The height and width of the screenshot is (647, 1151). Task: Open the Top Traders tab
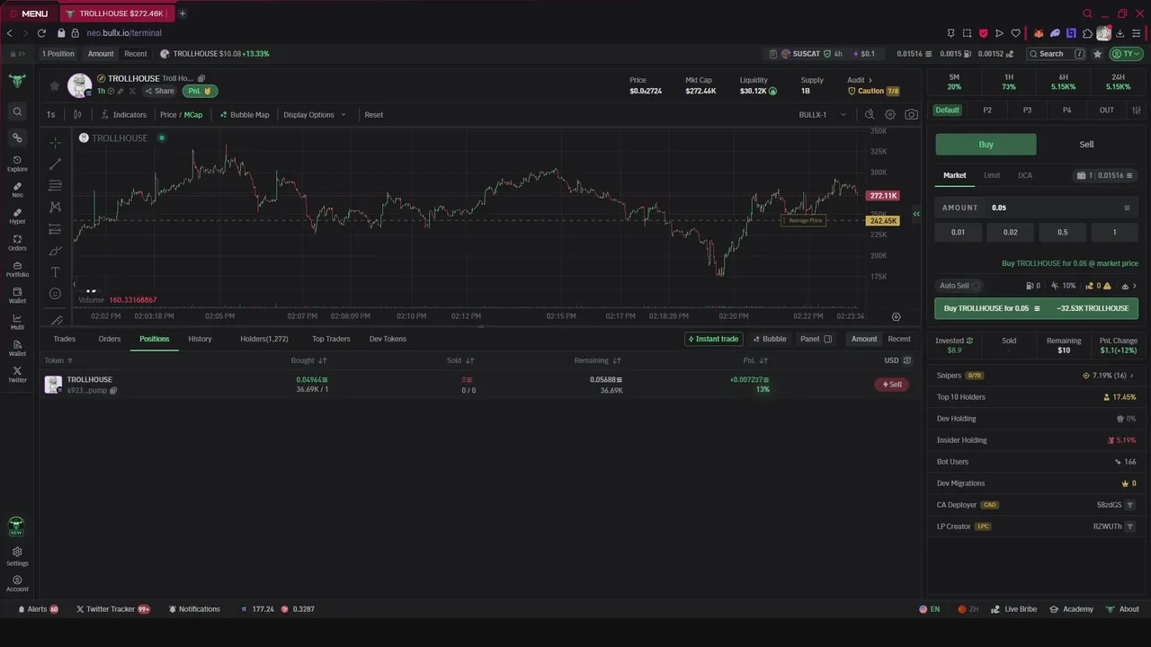pyautogui.click(x=331, y=339)
